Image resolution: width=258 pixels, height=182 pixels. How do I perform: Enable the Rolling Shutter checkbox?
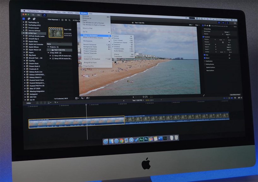coord(205,64)
